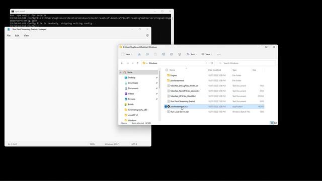322x181 pixels.
Task: Click the Cut scissors icon in Explorer toolbar
Action: [139, 54]
